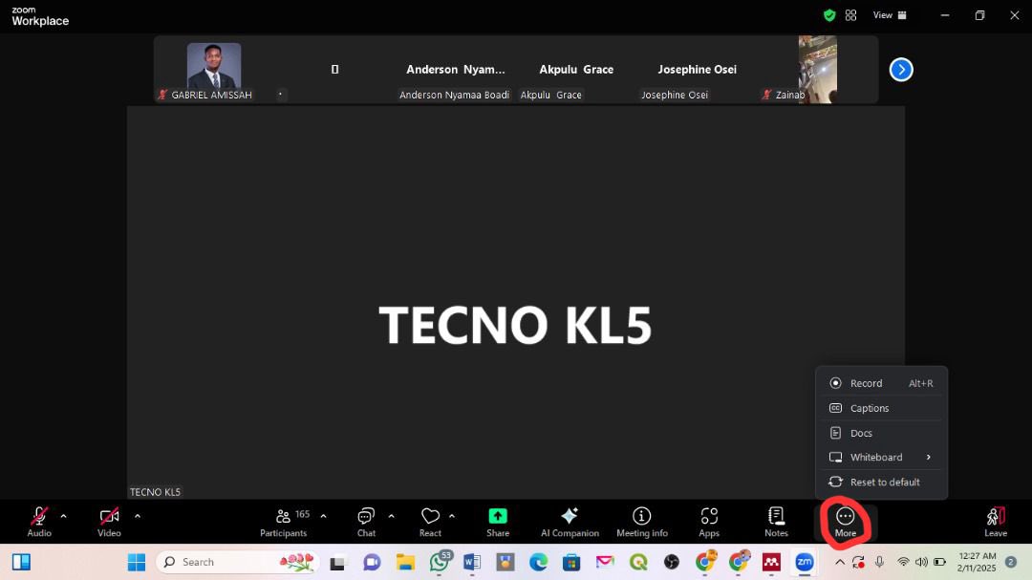Select GABRIEL AMISSAH video thumbnail

tap(214, 69)
